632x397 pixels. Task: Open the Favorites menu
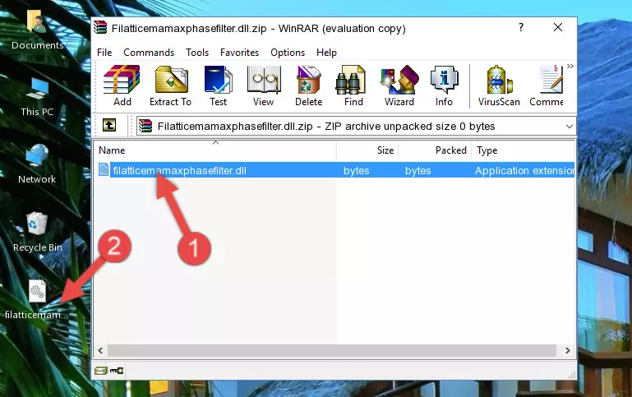(x=239, y=53)
